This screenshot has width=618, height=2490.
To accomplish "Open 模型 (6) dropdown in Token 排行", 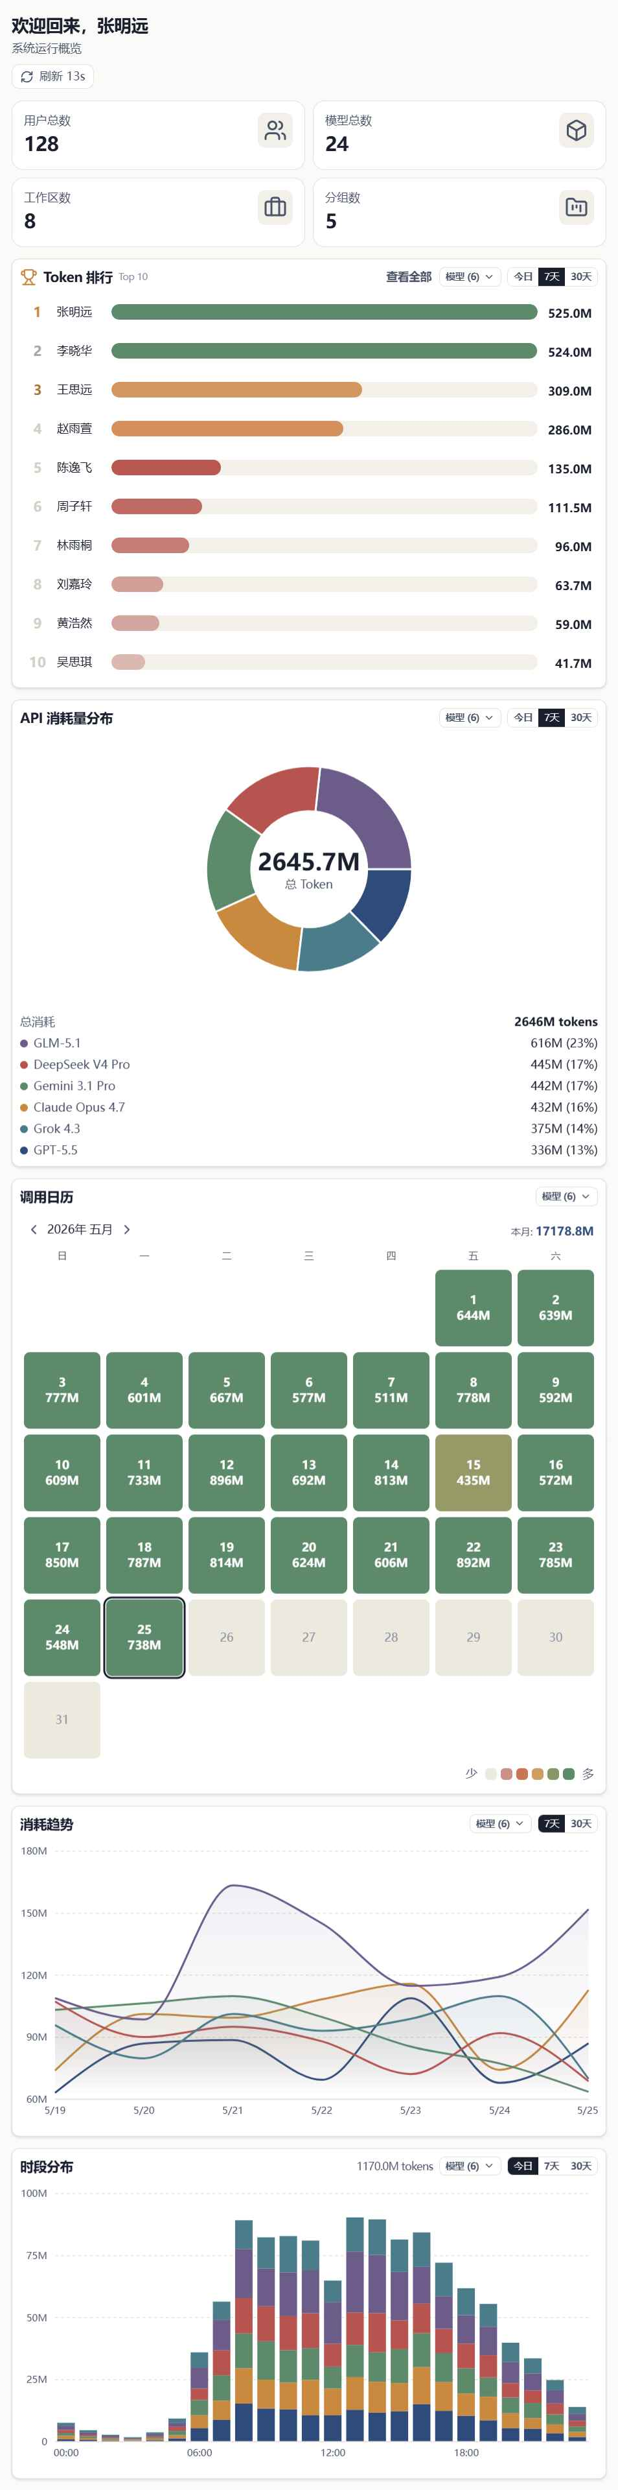I will pyautogui.click(x=469, y=276).
